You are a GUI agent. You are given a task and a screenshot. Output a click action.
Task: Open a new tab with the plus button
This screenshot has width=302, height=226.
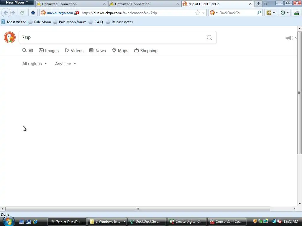258,4
